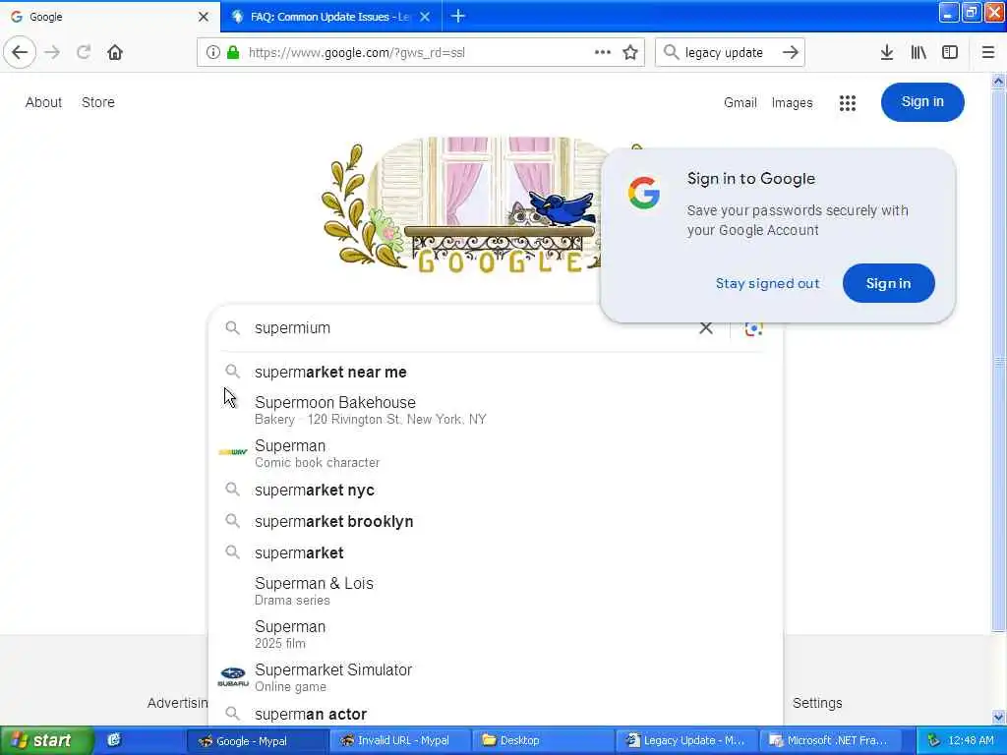
Task: Switch to Google - Mypal taskbar window
Action: pos(257,741)
